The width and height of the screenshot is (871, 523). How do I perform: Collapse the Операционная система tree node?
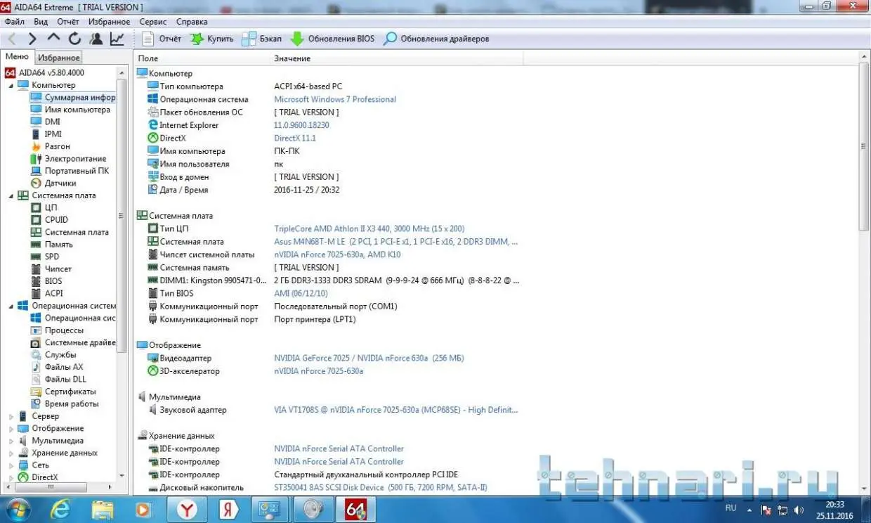pos(11,306)
